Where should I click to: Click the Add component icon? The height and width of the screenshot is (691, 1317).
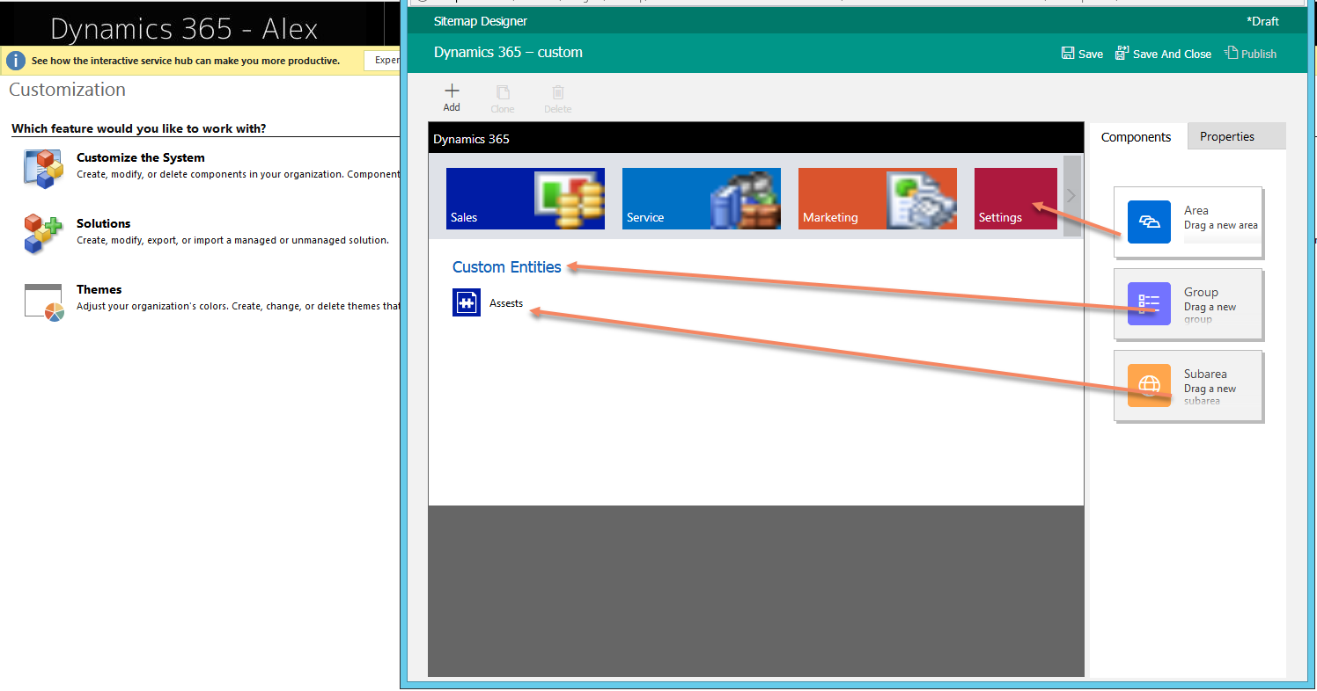452,91
